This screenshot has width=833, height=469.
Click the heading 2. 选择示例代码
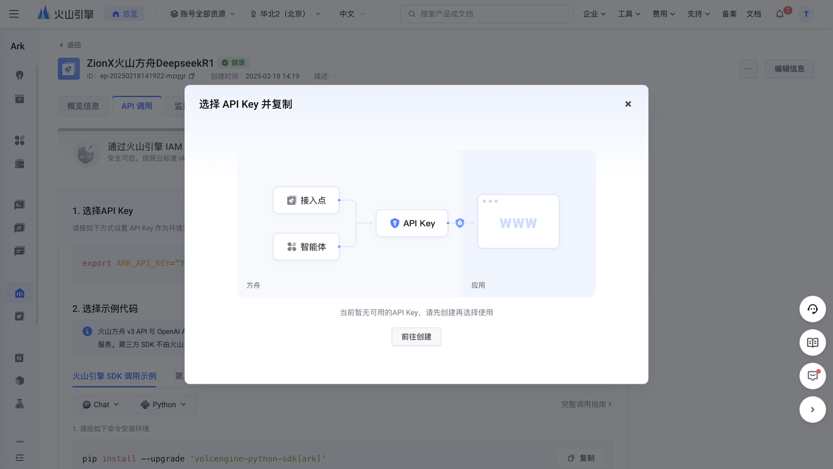105,308
